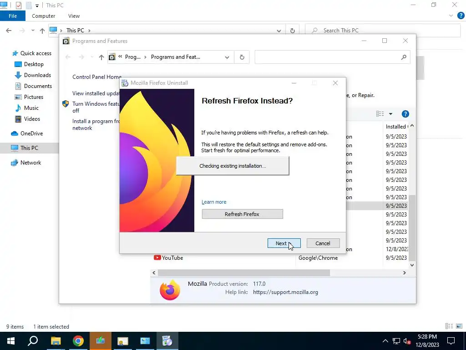Open the Learn more link
This screenshot has width=466, height=350.
pos(214,202)
